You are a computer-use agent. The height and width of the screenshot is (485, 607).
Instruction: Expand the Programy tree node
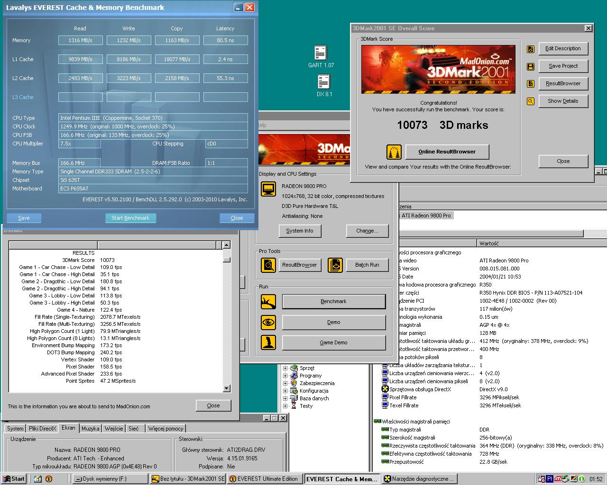[x=285, y=376]
